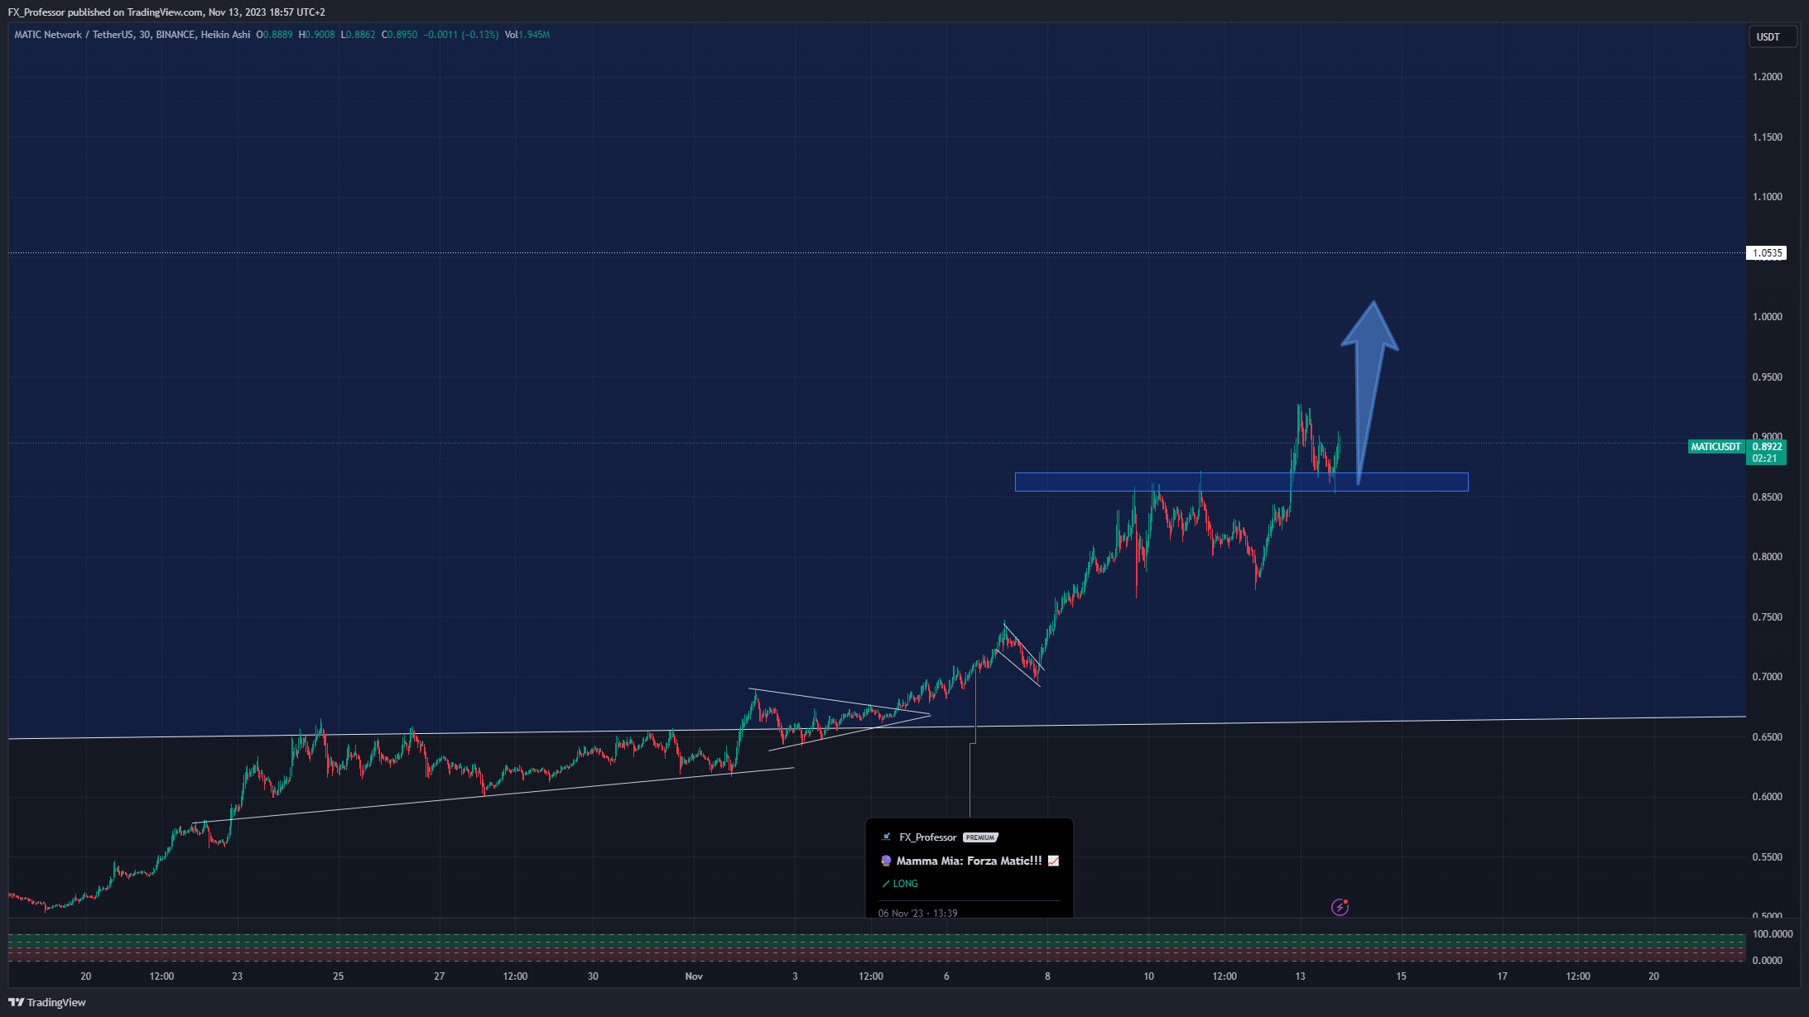Click the 02:21 bar countdown timer
This screenshot has height=1017, width=1809.
1765,458
